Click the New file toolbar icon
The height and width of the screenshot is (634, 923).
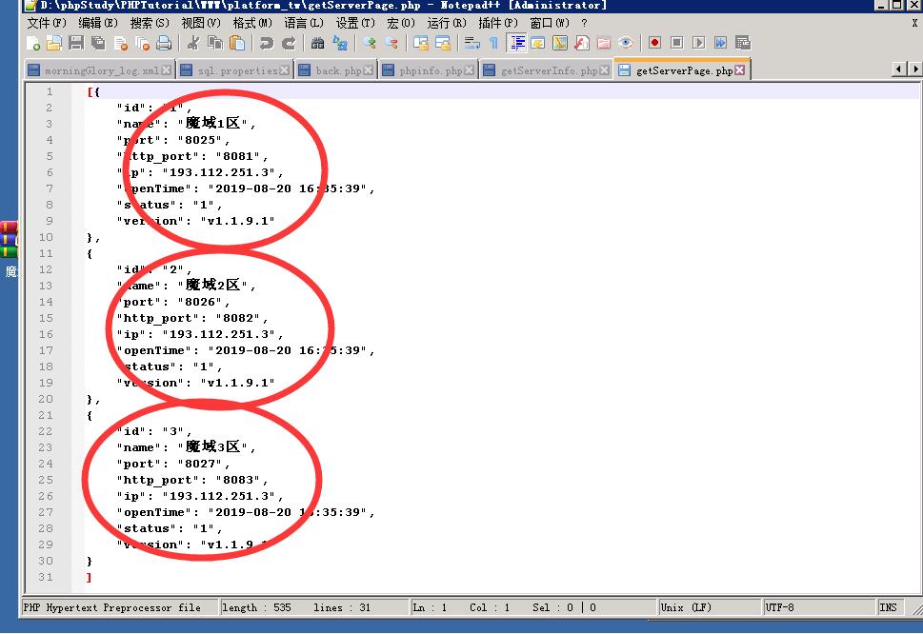click(33, 43)
